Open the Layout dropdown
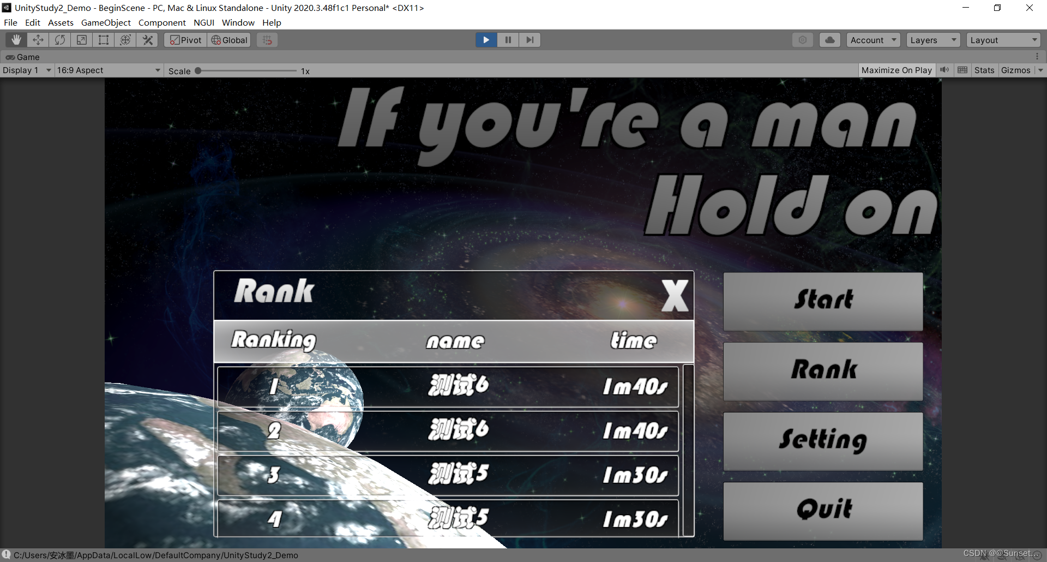1047x562 pixels. click(x=1003, y=40)
